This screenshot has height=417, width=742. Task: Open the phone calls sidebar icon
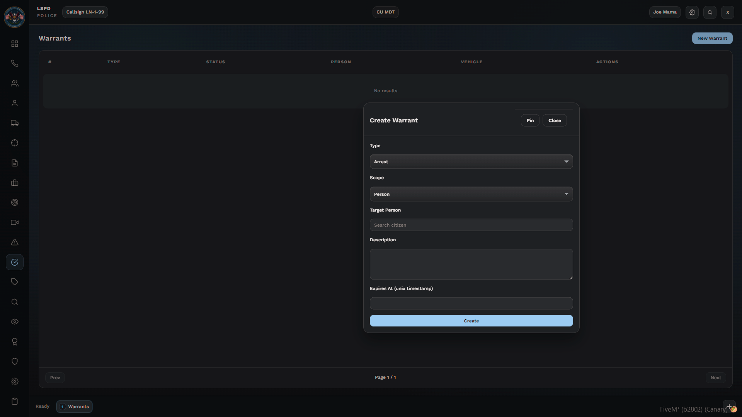pos(15,63)
